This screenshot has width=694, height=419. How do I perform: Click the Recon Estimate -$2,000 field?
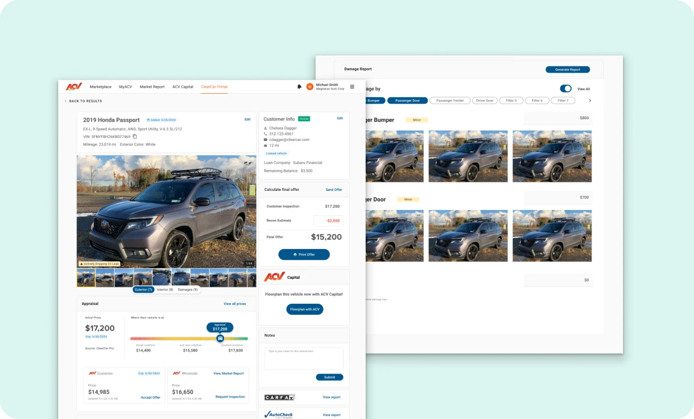(328, 221)
